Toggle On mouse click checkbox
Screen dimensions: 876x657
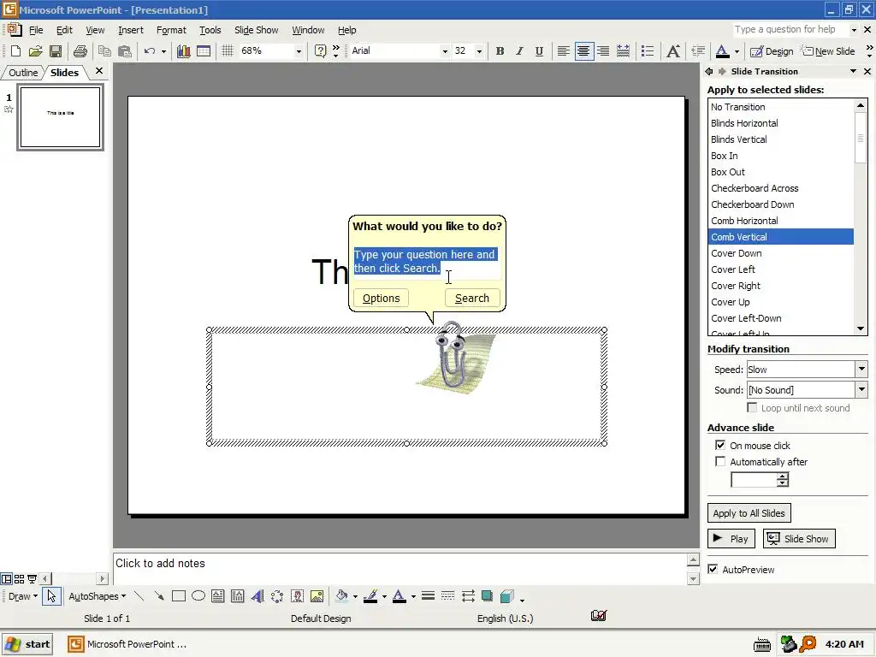pyautogui.click(x=720, y=445)
